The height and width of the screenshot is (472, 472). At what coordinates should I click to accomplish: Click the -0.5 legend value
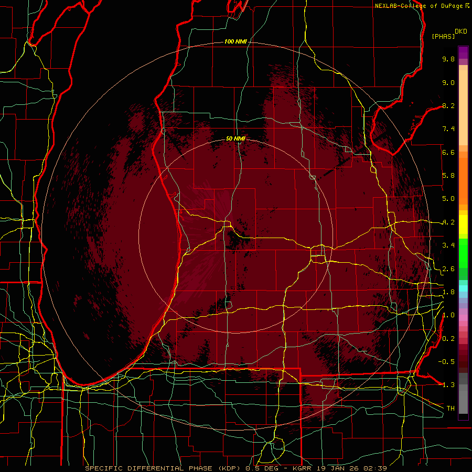coord(446,362)
